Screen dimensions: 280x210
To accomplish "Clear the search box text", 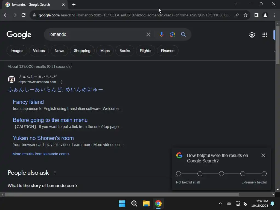I will coord(148,34).
